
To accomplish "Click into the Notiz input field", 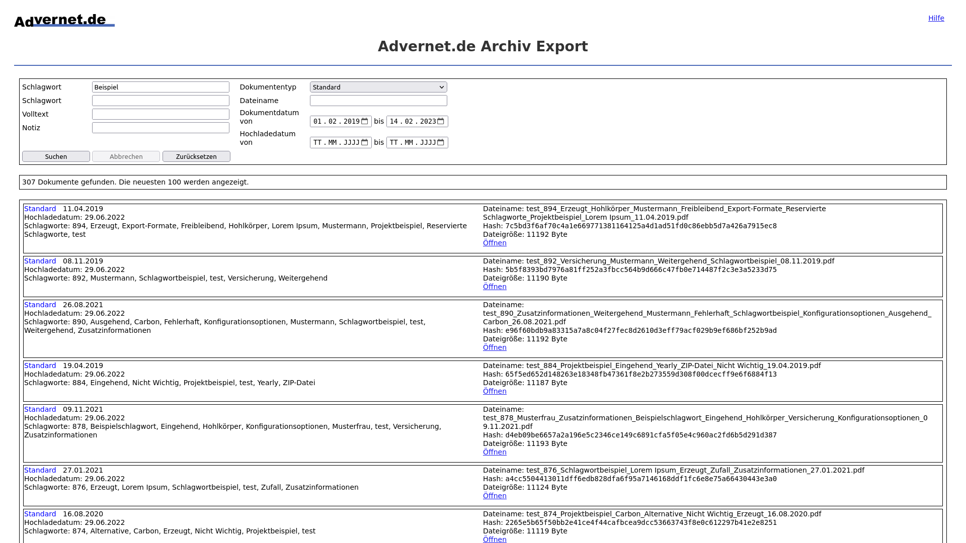I will (x=160, y=128).
